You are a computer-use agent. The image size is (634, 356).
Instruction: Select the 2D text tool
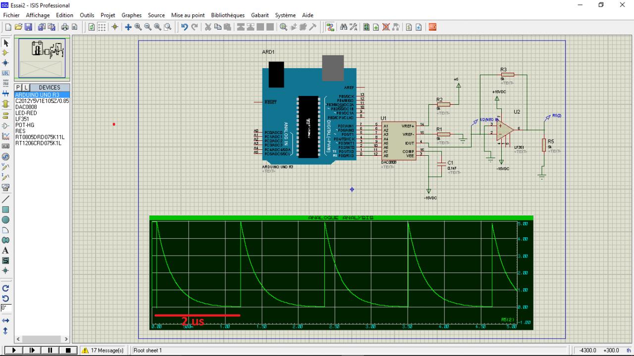pyautogui.click(x=6, y=250)
